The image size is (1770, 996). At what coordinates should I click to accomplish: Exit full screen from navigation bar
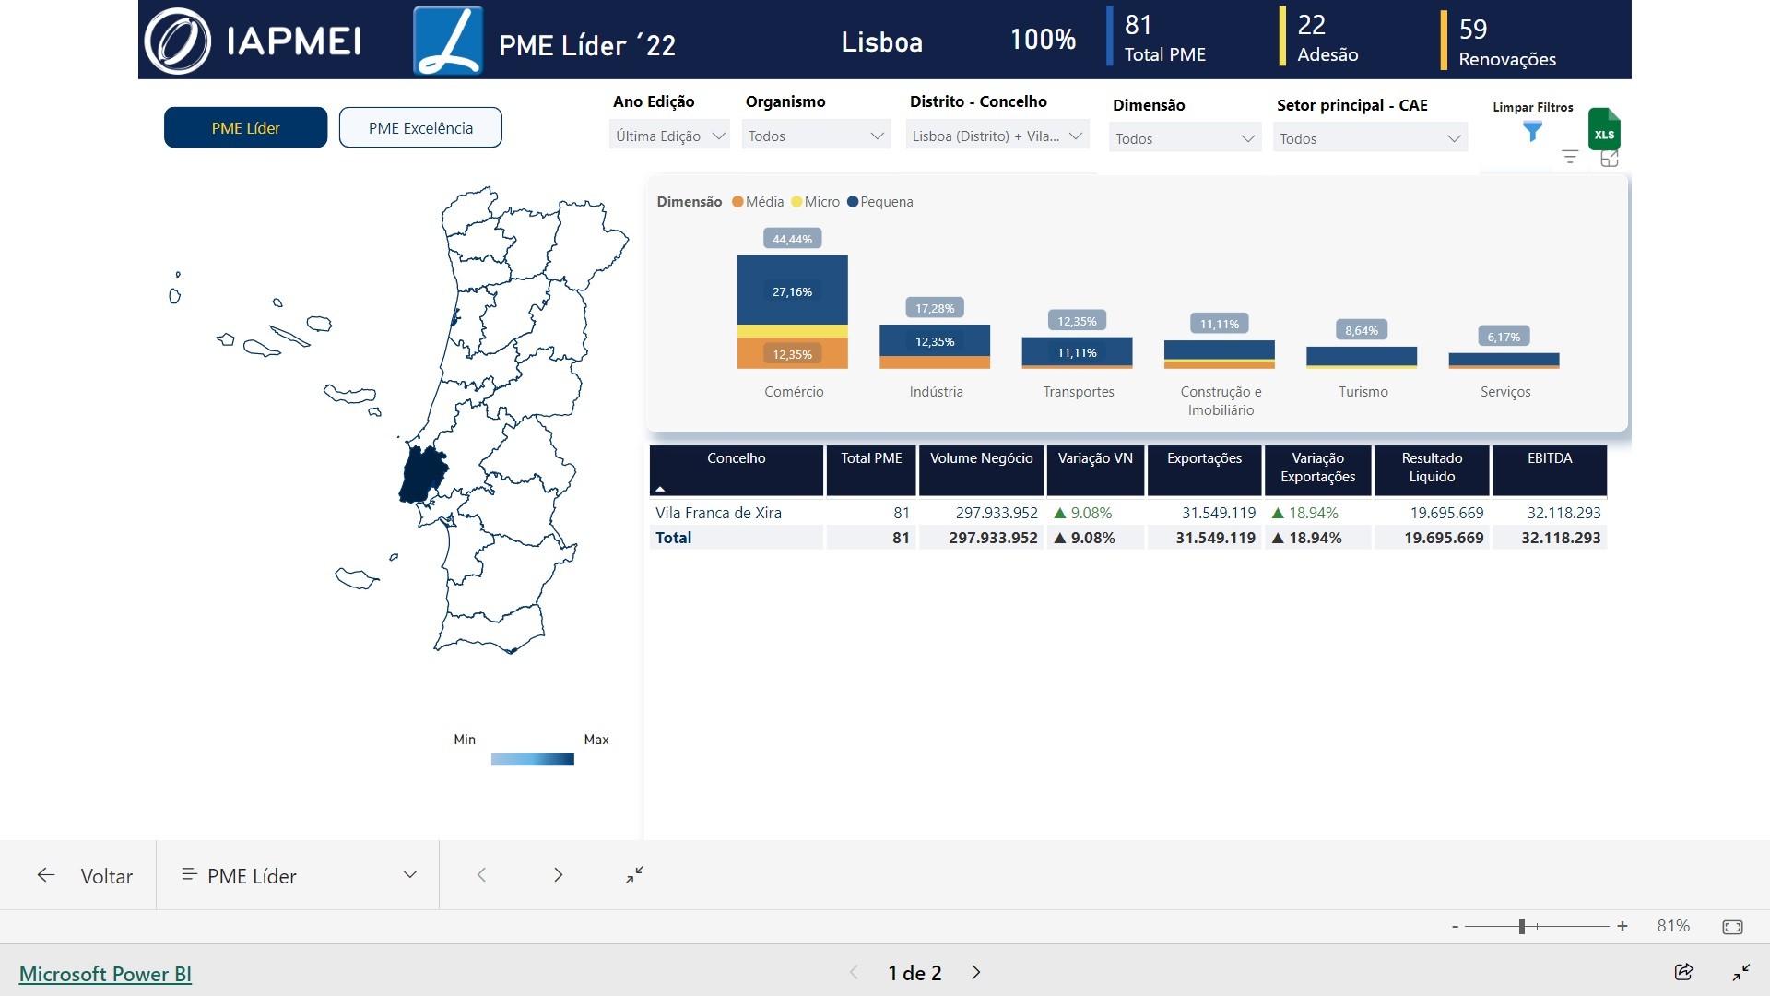[634, 875]
